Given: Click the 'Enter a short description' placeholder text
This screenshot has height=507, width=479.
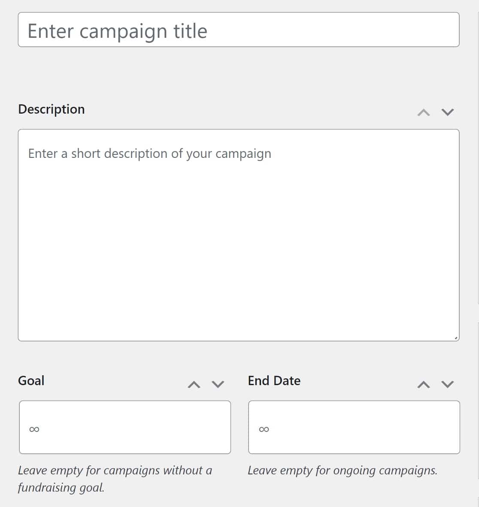Looking at the screenshot, I should pos(149,154).
